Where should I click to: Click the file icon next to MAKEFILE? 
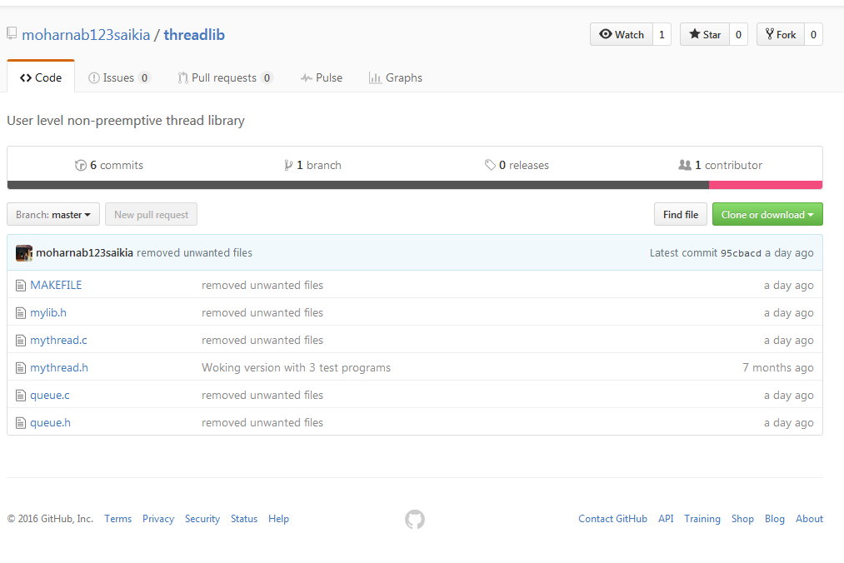coord(21,286)
